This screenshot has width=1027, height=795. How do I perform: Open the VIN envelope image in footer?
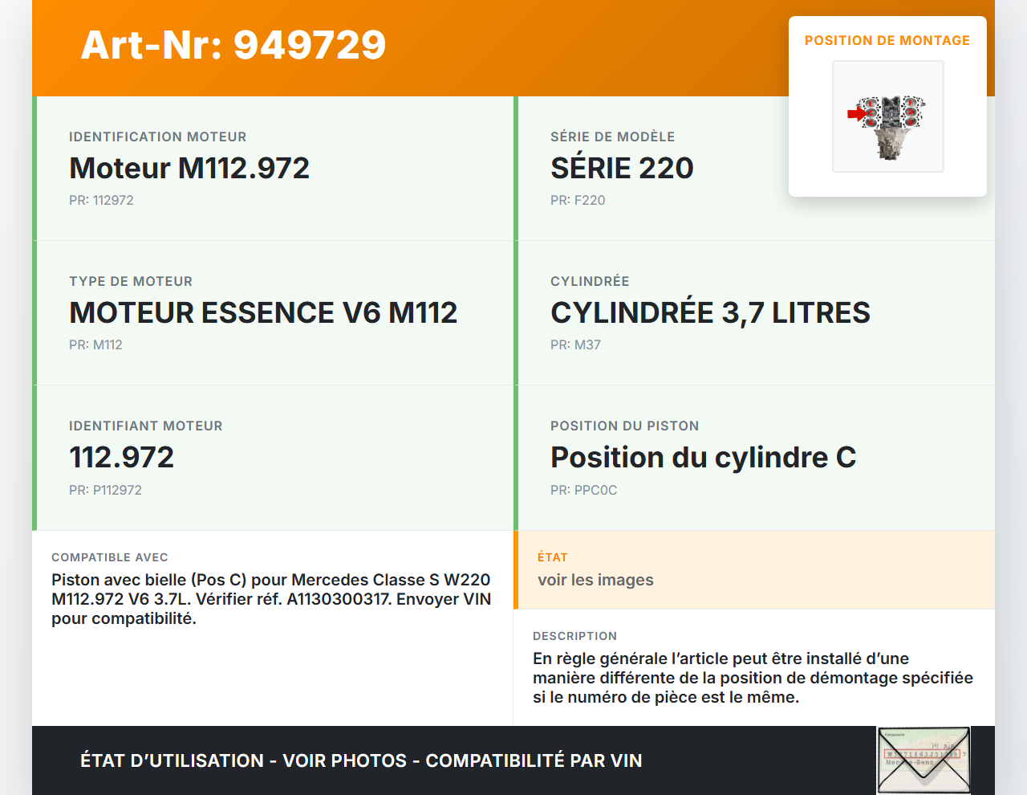click(x=924, y=760)
